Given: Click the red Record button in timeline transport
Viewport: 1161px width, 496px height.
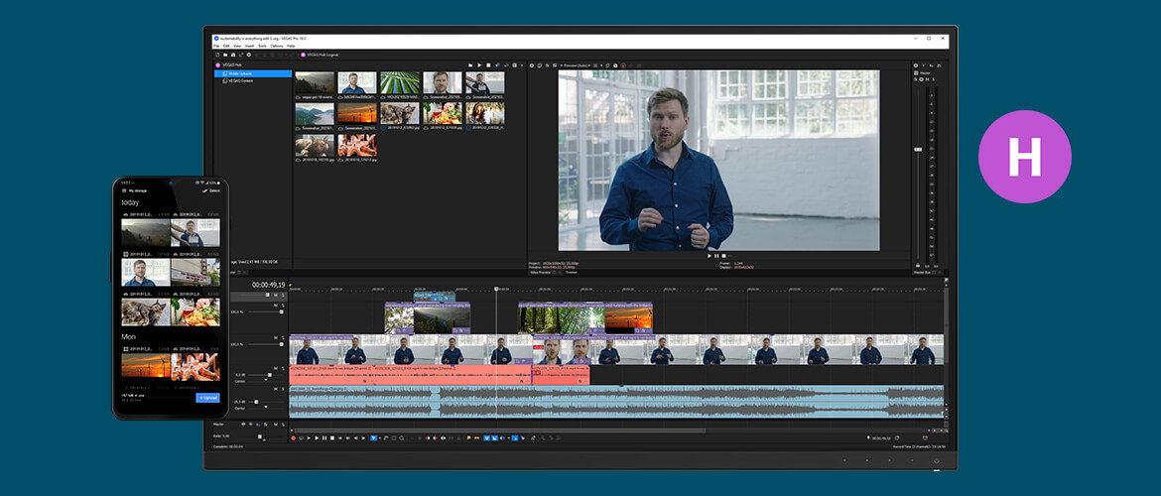Looking at the screenshot, I should [294, 437].
